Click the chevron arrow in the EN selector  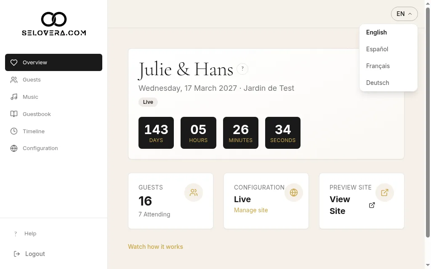[x=410, y=14]
